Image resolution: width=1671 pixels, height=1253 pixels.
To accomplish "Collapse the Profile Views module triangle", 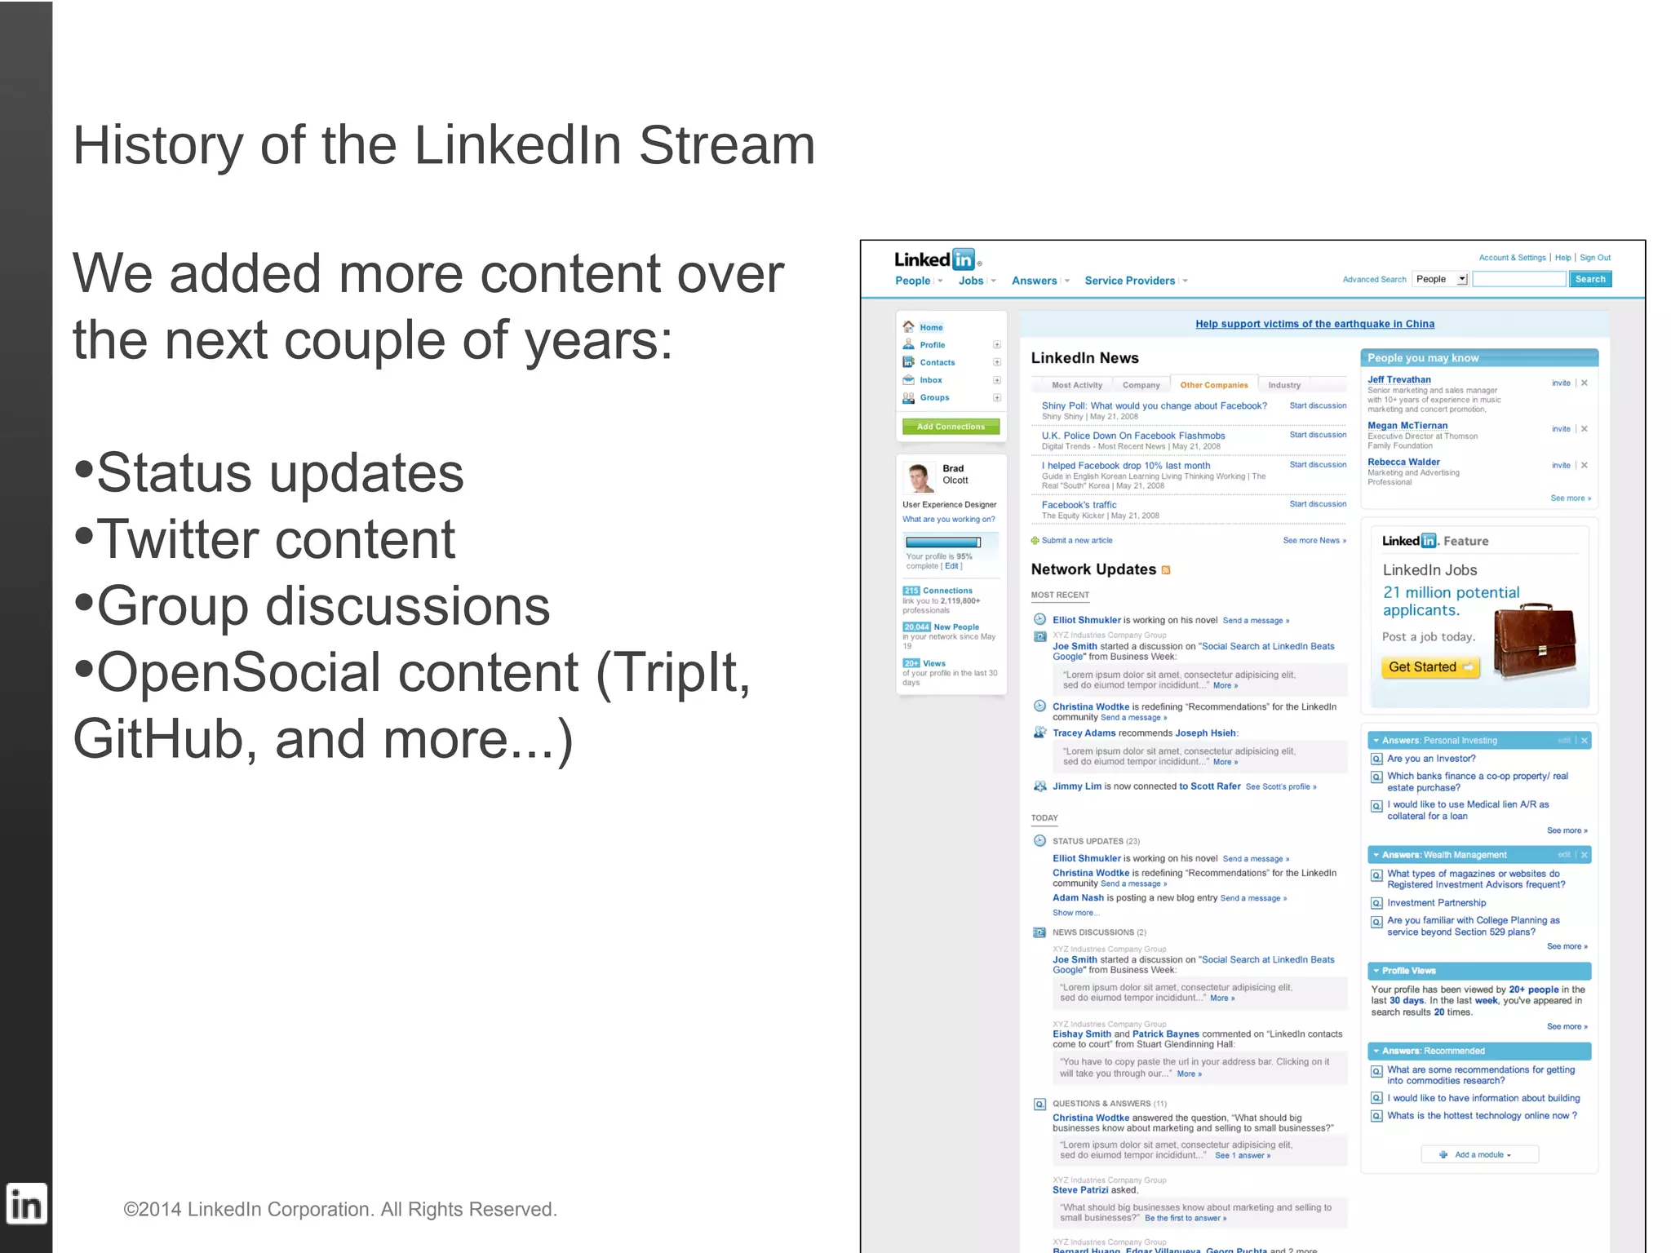I will (1376, 971).
